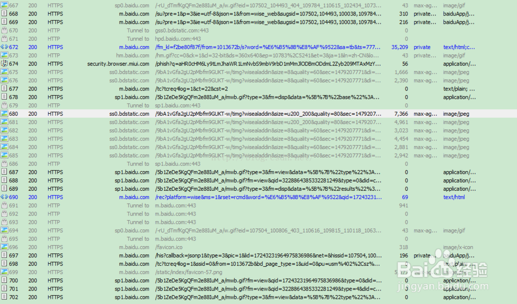Click the HTML arrows icon of session 690

[4, 197]
